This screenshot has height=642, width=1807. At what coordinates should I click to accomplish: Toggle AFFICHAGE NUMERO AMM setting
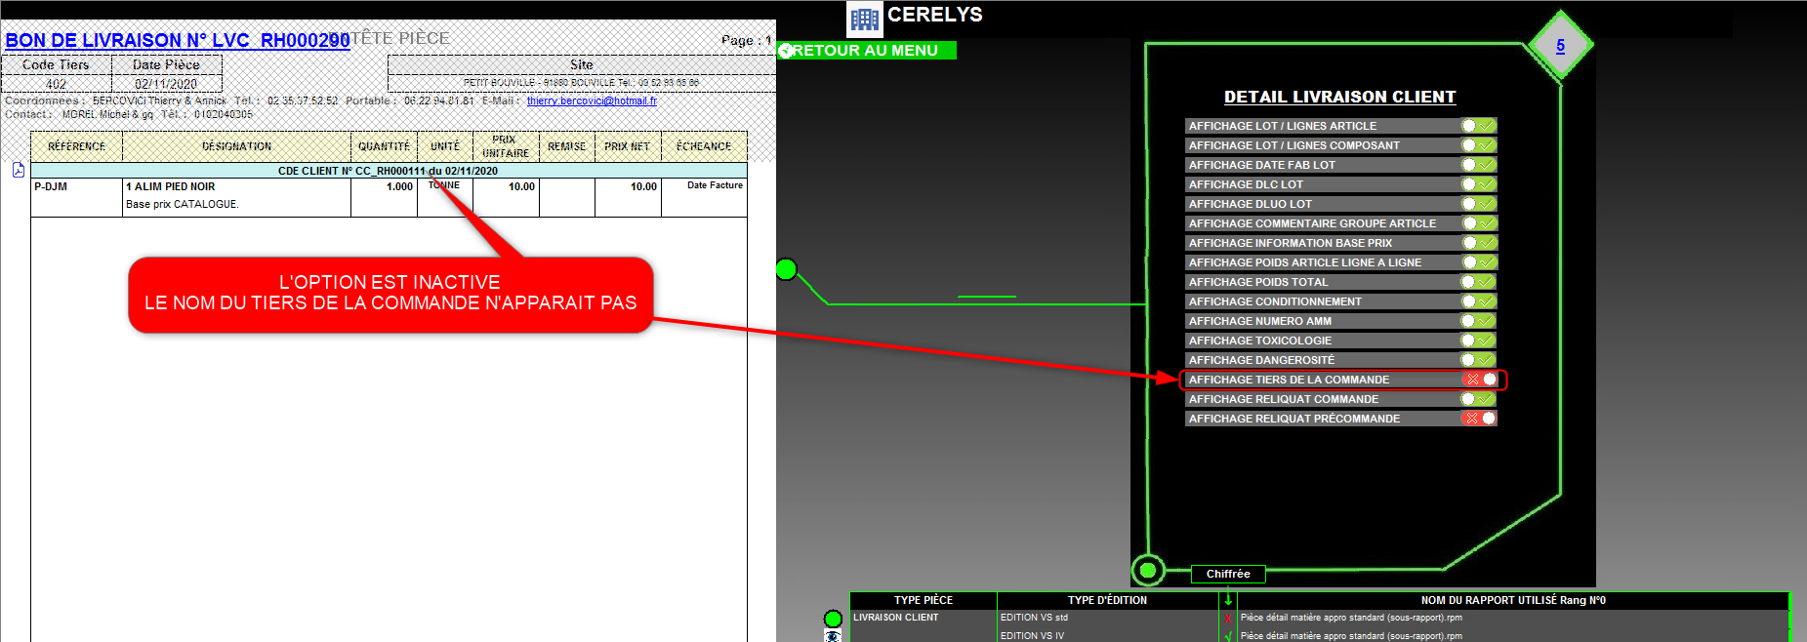pos(1478,321)
